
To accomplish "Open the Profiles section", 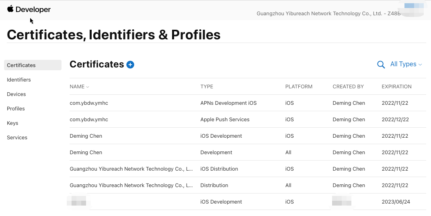I will 16,108.
